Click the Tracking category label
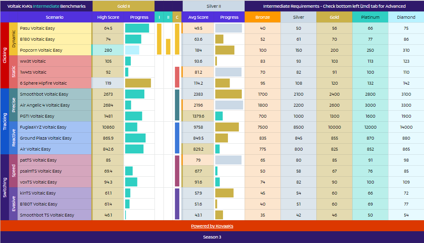 [4, 121]
